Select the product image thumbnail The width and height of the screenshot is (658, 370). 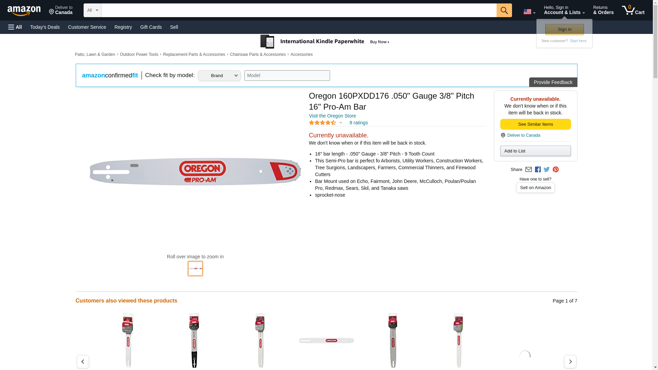(x=195, y=269)
